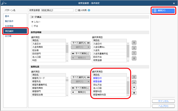Select 振替先事業所名 in 振替伝票 list

[48, 85]
